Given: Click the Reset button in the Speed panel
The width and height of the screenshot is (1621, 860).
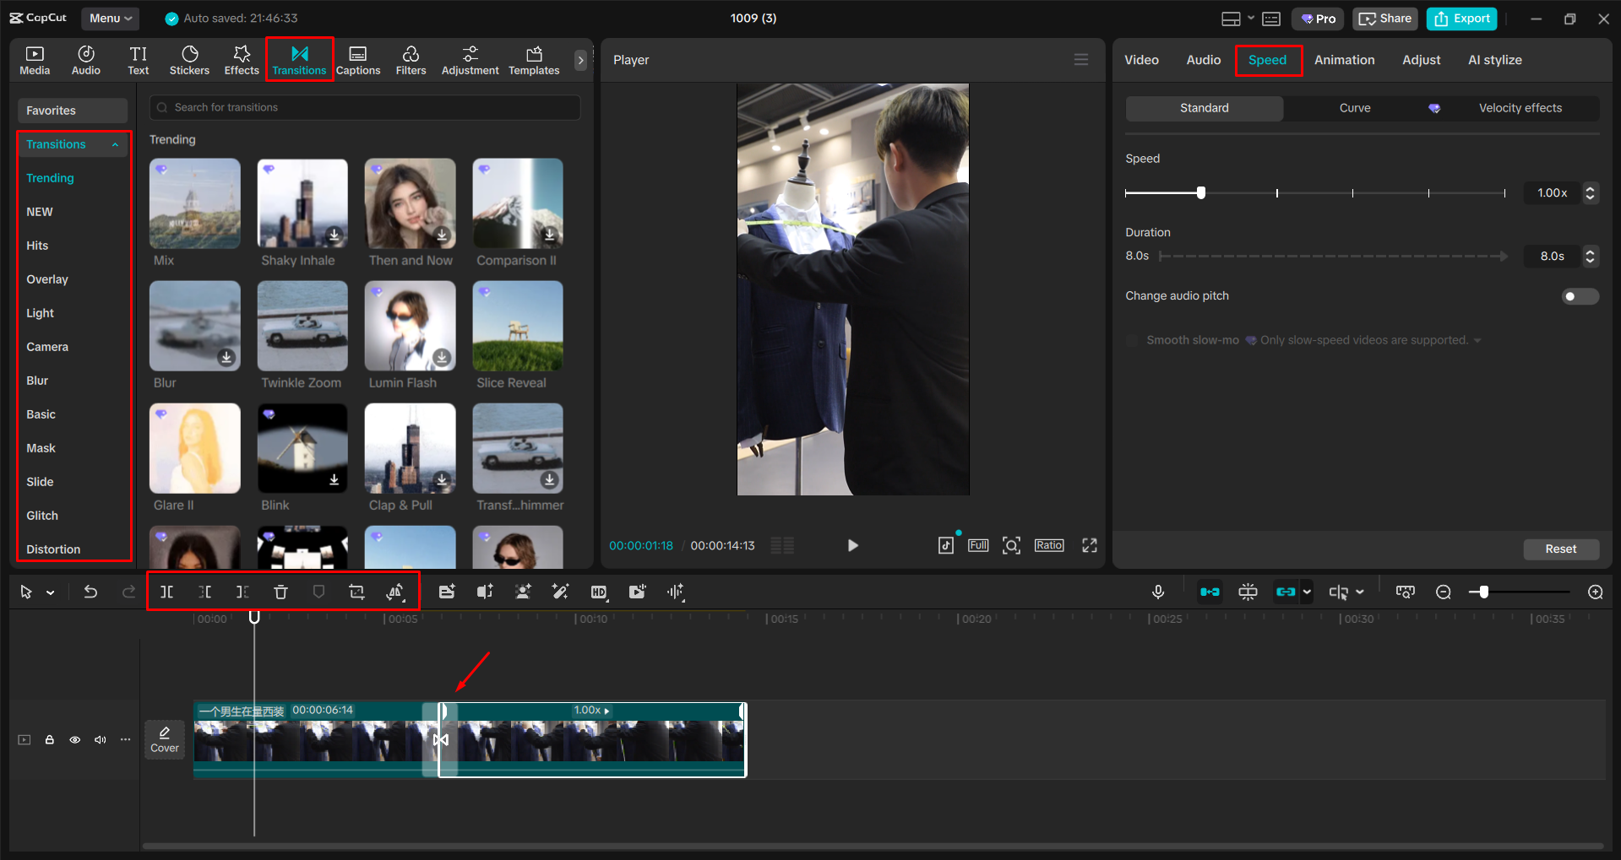Looking at the screenshot, I should [1560, 549].
